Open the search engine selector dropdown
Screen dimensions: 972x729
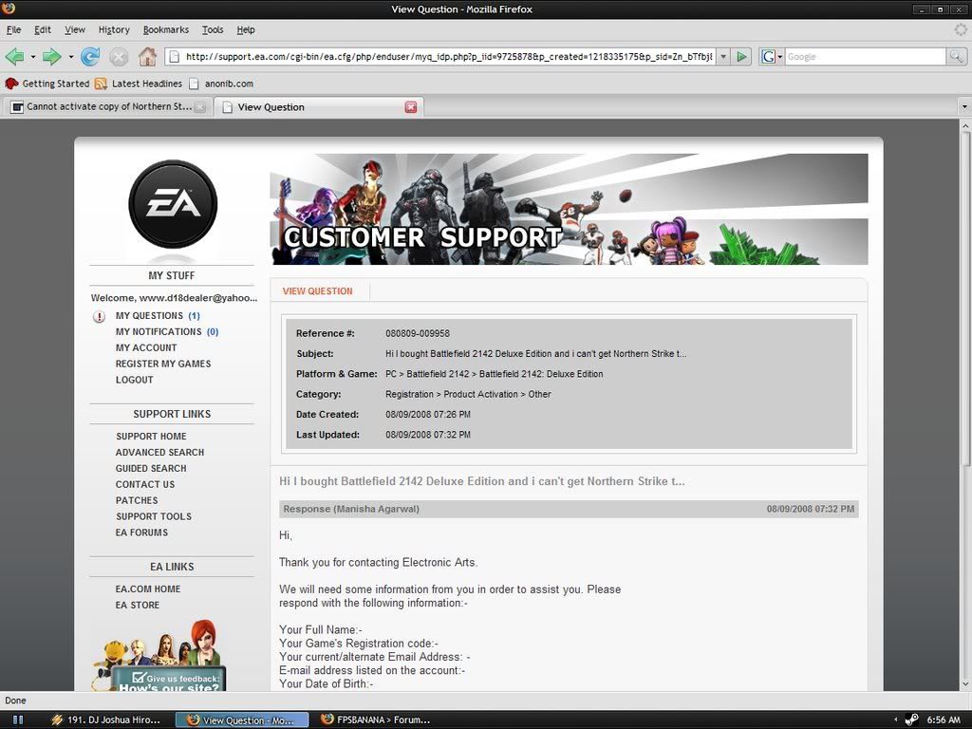point(780,57)
